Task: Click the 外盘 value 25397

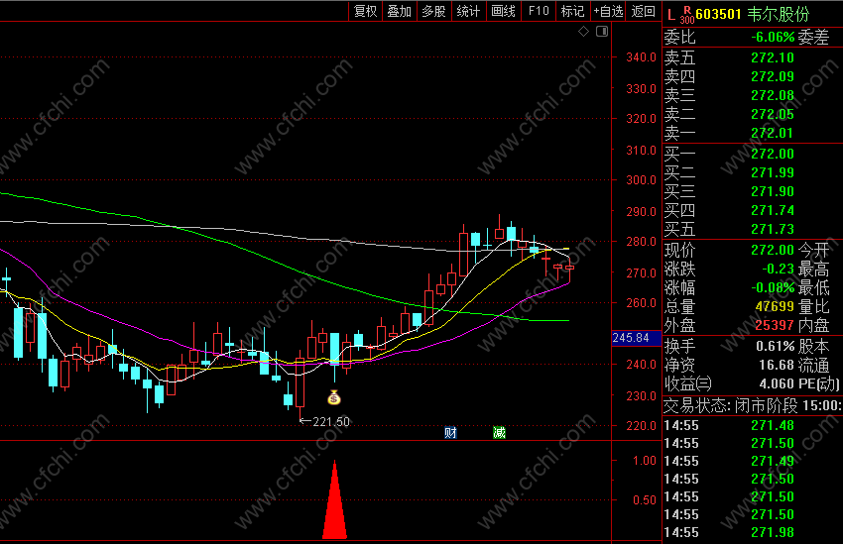Action: point(775,325)
